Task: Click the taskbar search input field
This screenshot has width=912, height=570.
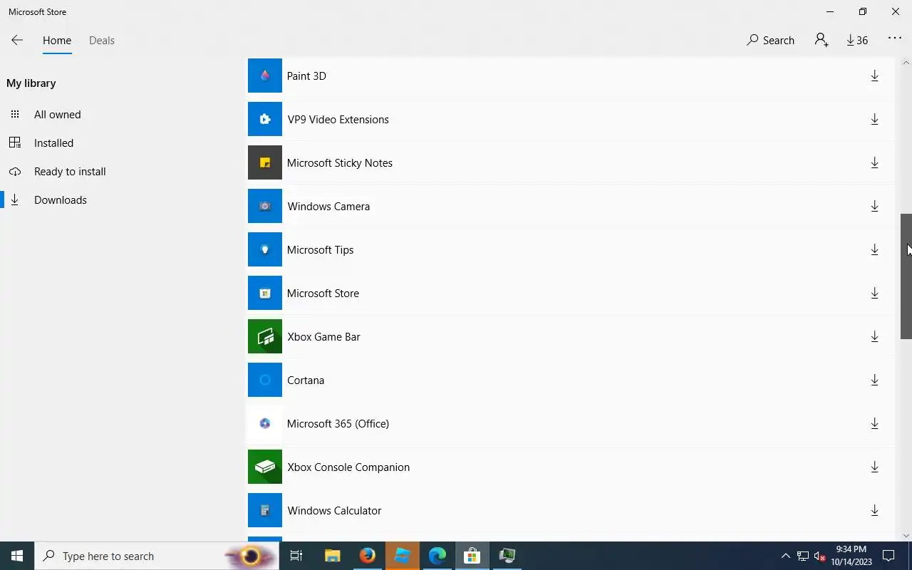Action: point(157,556)
